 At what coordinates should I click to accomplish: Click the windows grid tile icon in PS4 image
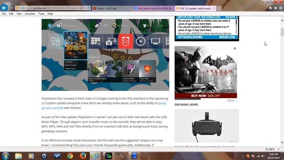[x=96, y=41]
